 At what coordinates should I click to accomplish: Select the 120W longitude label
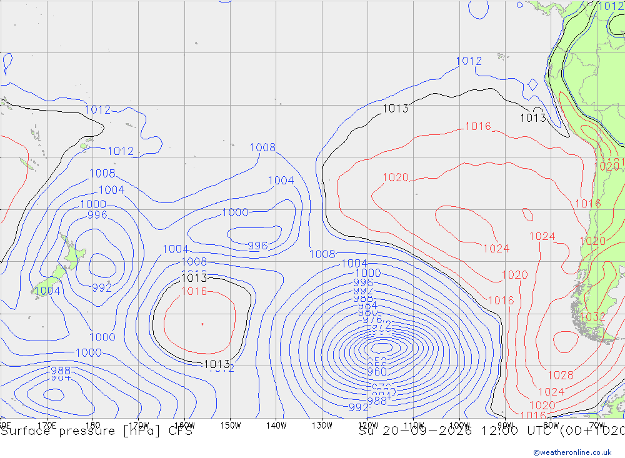tap(368, 426)
